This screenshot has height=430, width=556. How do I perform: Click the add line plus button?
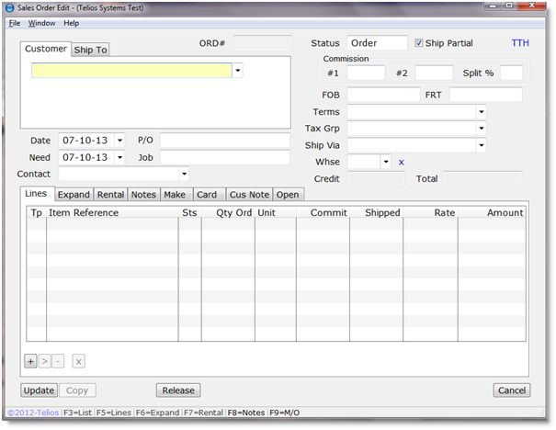coord(30,361)
